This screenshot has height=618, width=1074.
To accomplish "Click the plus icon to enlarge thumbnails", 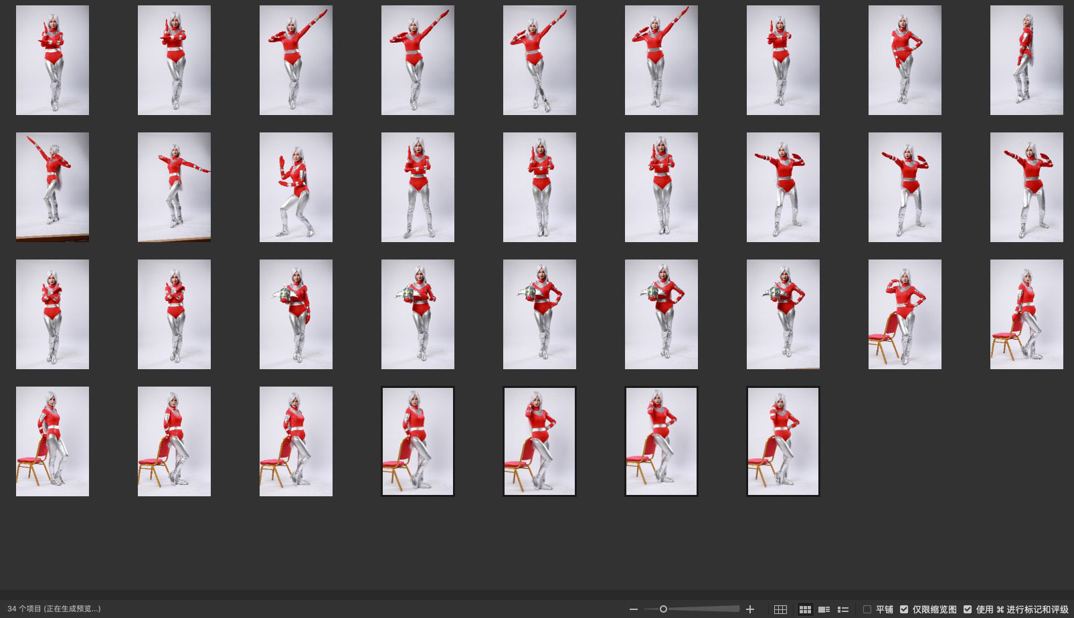I will (x=750, y=609).
